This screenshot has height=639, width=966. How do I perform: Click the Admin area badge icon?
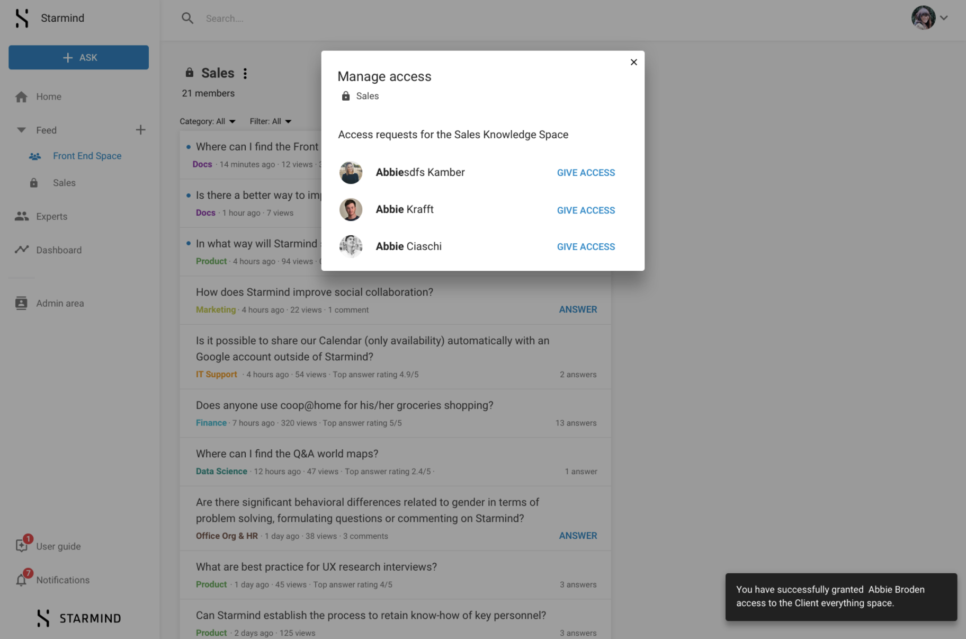21,303
